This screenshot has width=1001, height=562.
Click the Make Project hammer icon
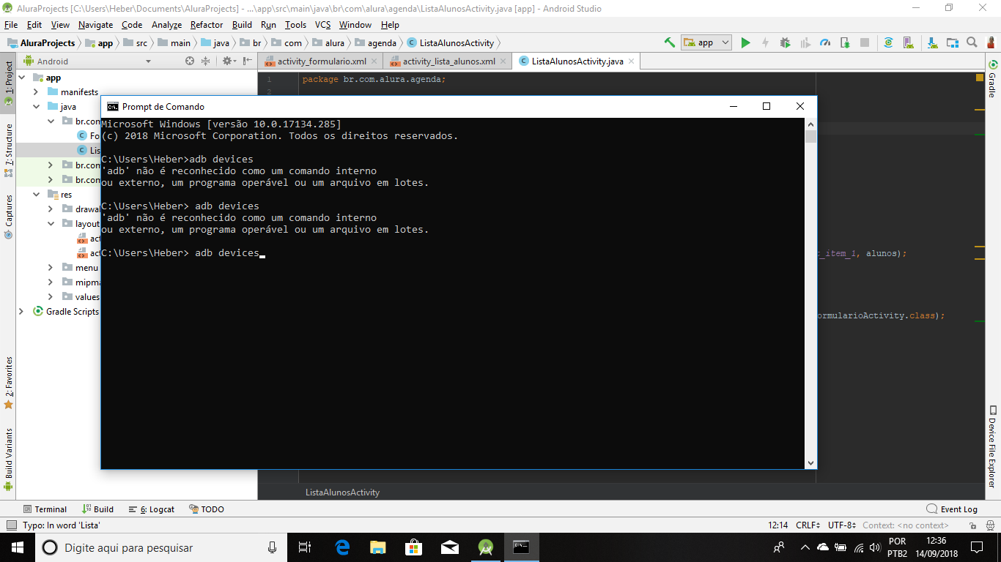(669, 42)
